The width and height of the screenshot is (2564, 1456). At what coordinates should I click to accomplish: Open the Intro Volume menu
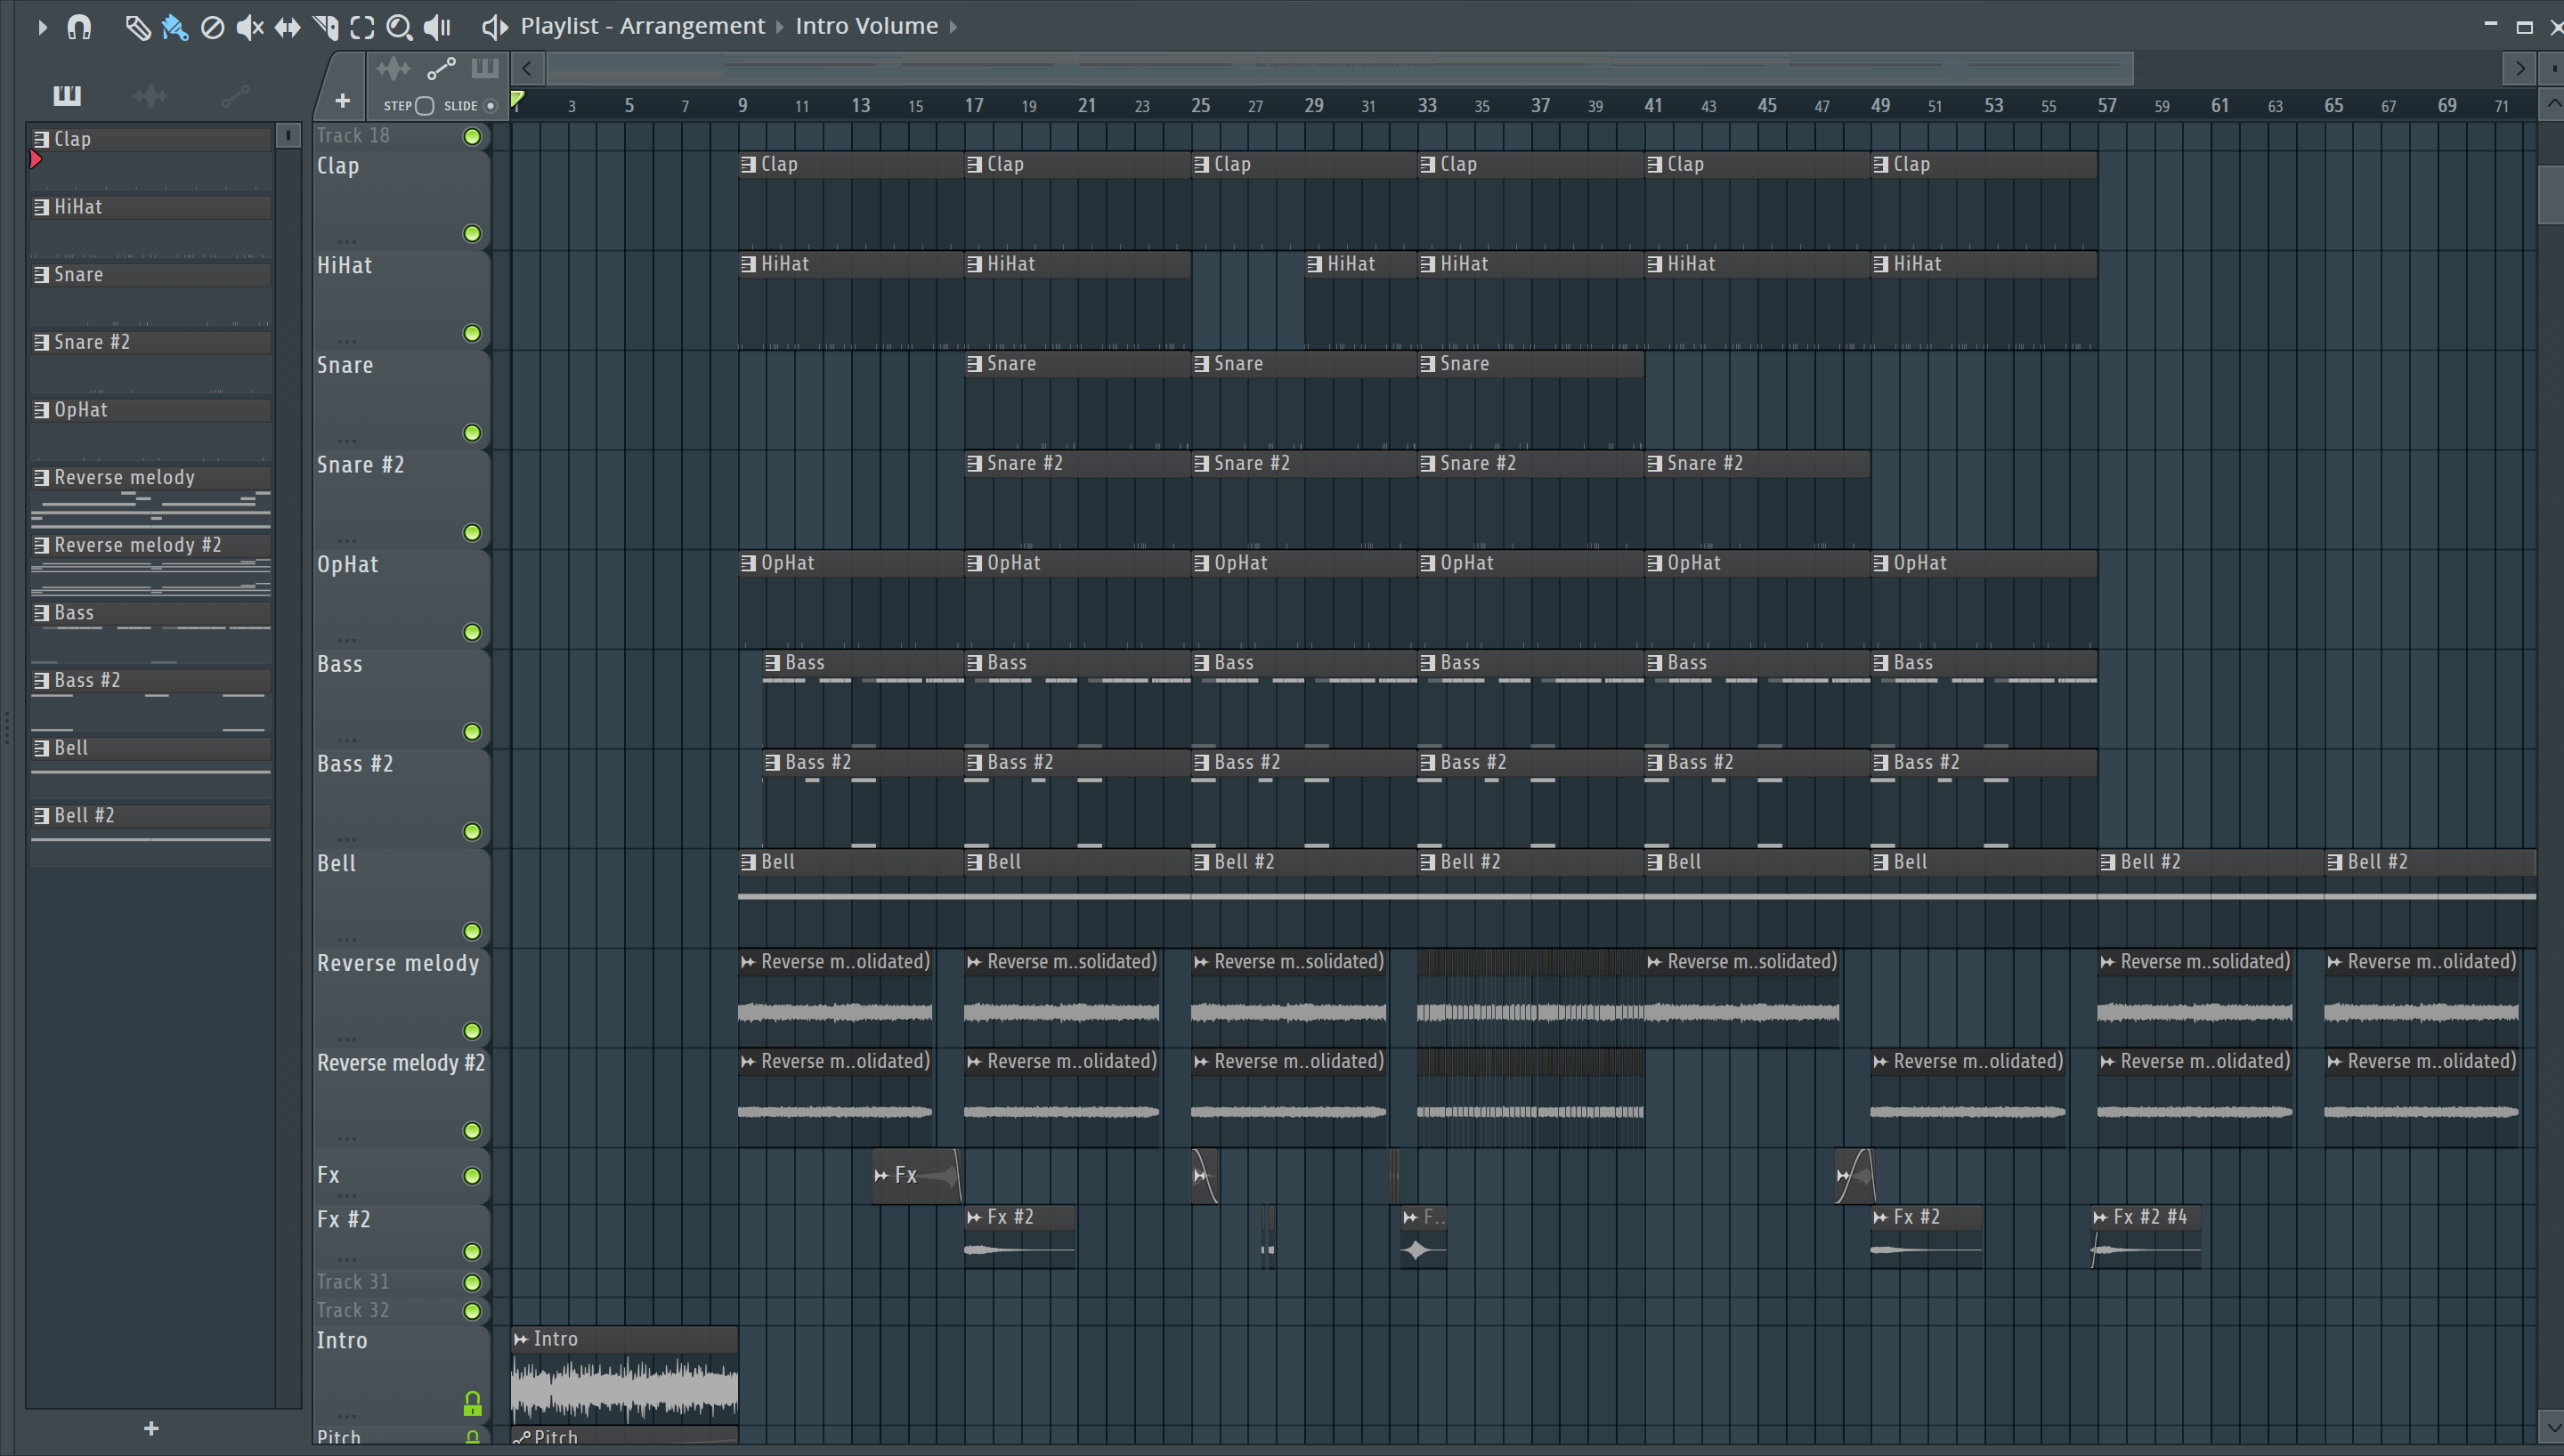click(866, 26)
